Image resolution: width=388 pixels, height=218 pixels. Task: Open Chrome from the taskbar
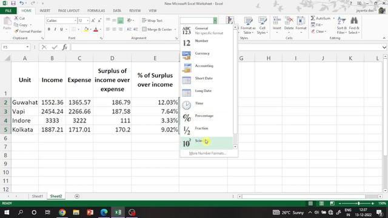pos(62,213)
